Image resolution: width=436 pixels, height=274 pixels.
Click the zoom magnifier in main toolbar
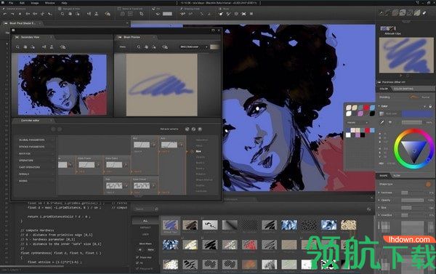pos(62,14)
